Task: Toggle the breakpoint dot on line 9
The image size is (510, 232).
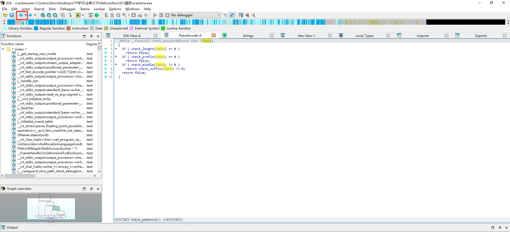Action: [x=106, y=73]
